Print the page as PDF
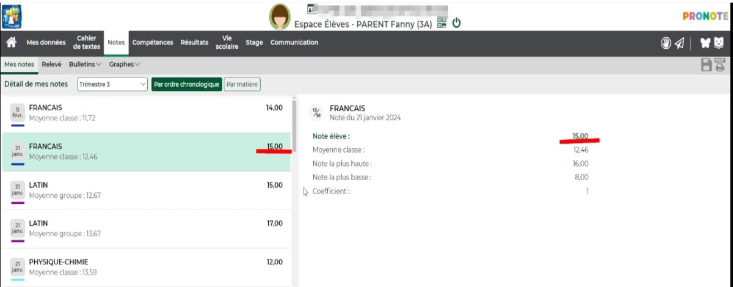 click(720, 65)
